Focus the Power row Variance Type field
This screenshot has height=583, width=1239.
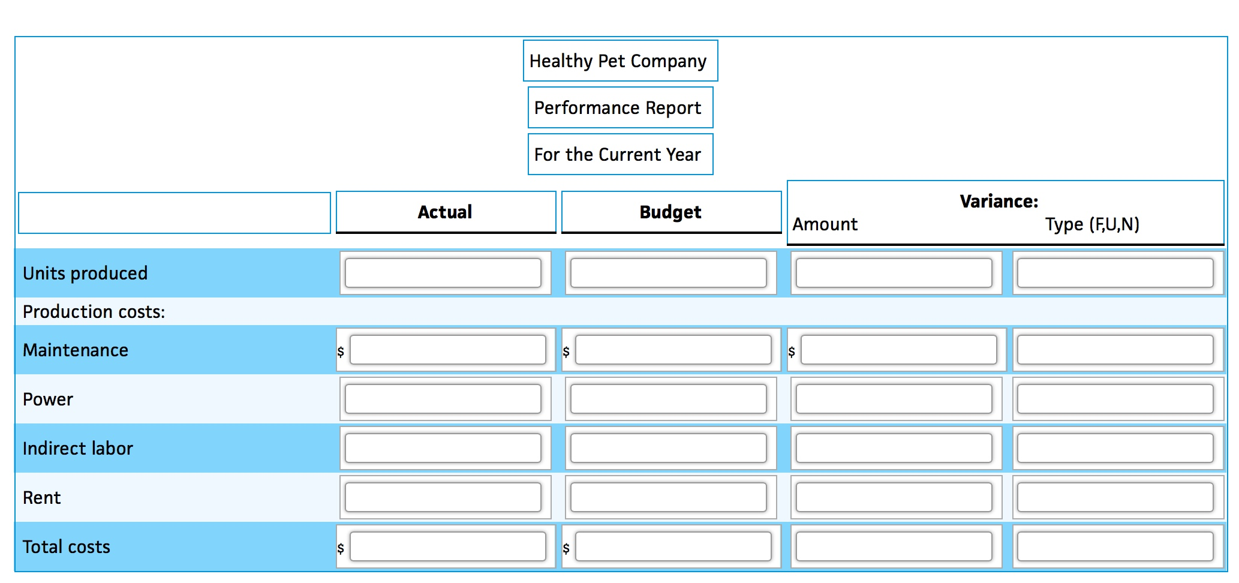point(1115,399)
